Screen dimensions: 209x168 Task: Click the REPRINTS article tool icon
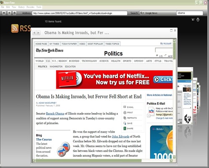click(x=125, y=118)
